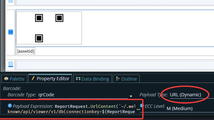This screenshot has height=120, width=214.
Task: Open the expression builder ellipsis button
Action: [138, 109]
